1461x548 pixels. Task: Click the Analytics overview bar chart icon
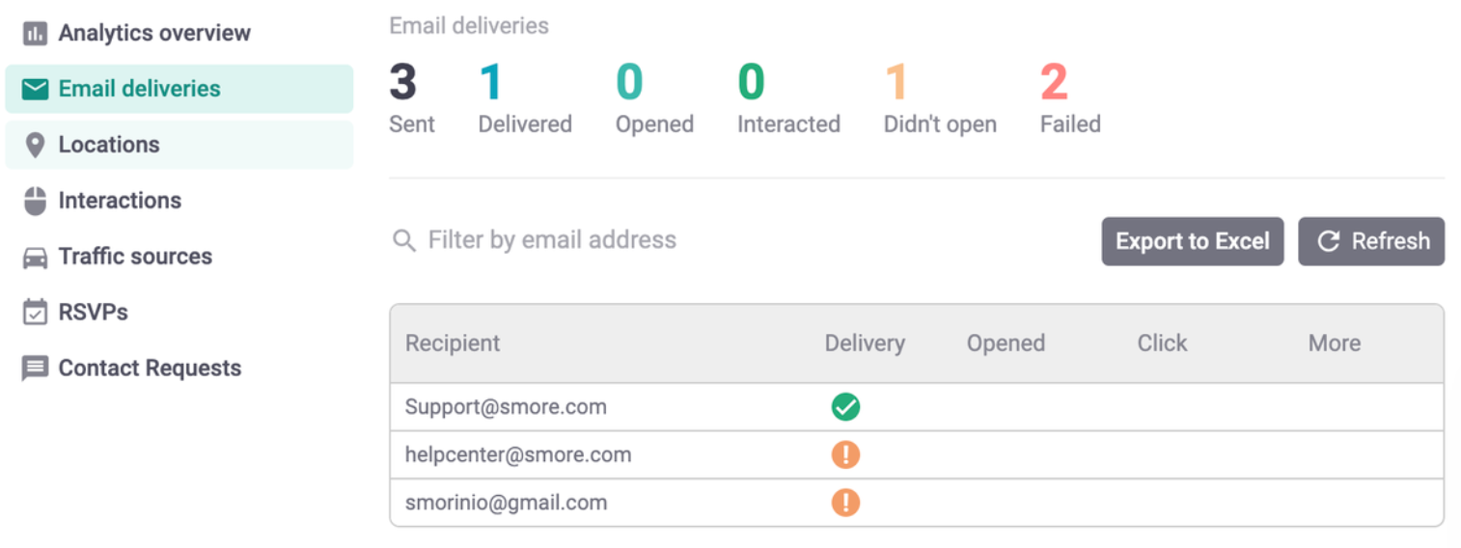pos(35,34)
